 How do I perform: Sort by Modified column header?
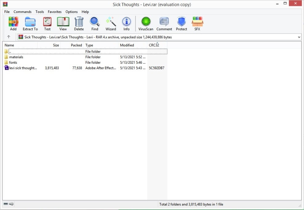click(133, 45)
